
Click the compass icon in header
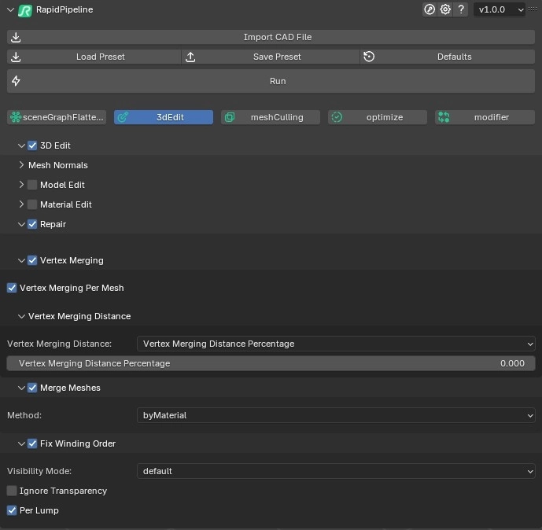429,9
